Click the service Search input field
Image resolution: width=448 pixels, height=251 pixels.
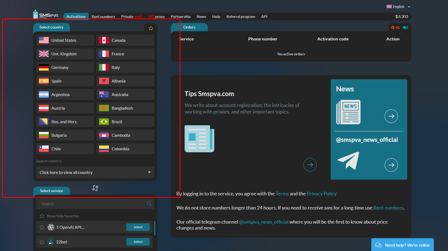95,204
